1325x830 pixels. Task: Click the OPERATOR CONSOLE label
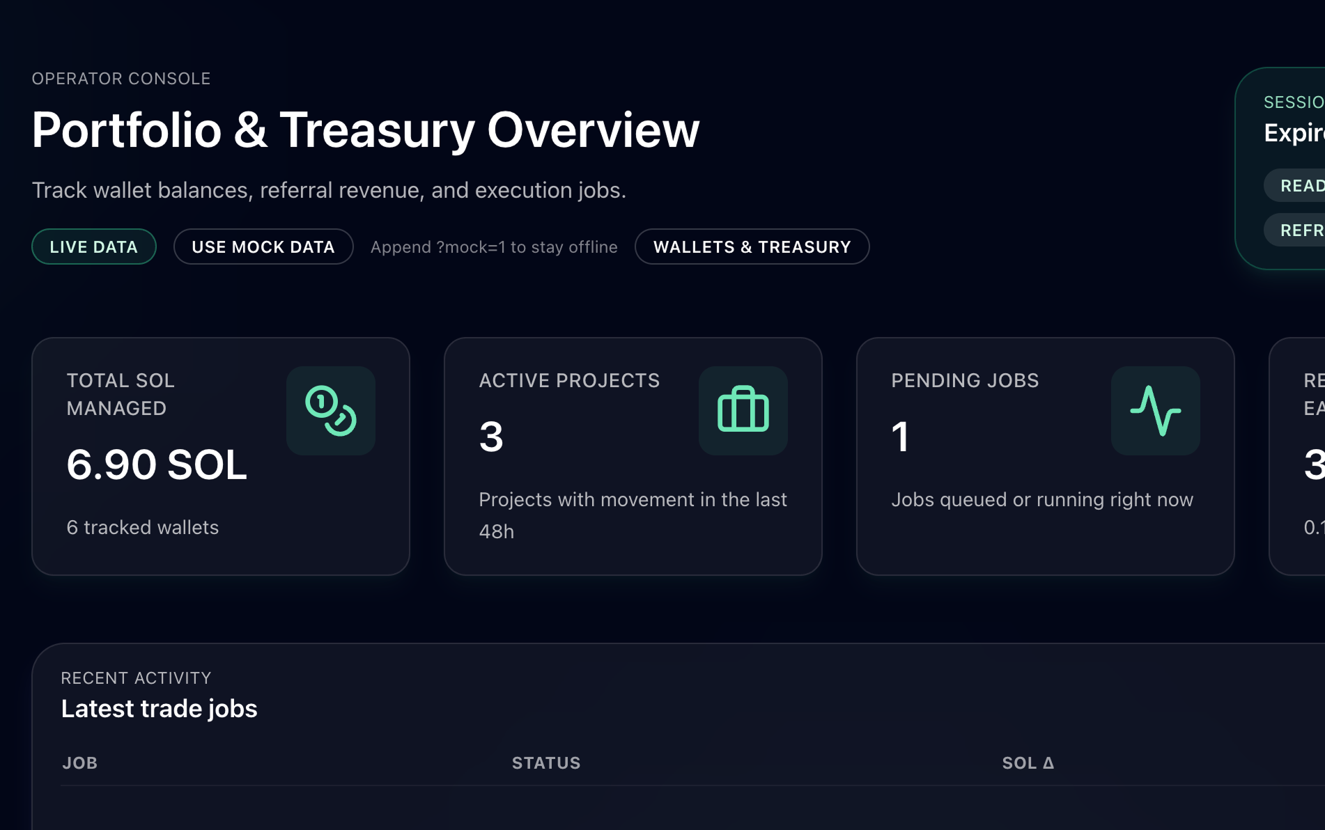coord(121,79)
